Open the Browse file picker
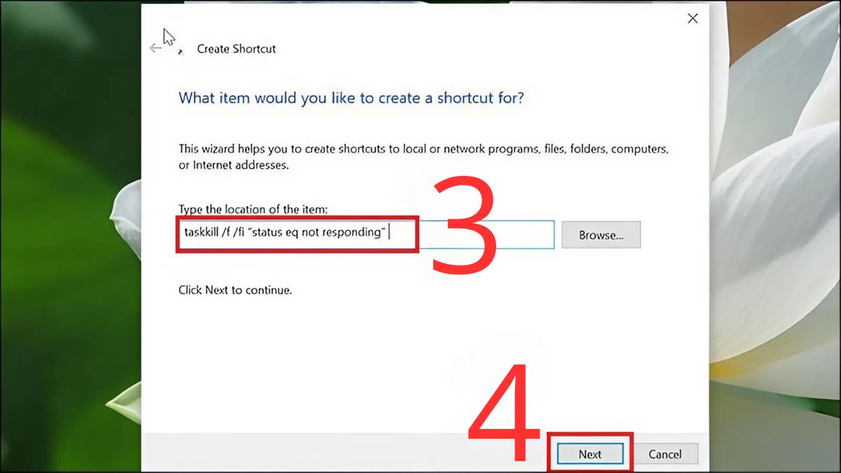The image size is (841, 473). (x=601, y=235)
